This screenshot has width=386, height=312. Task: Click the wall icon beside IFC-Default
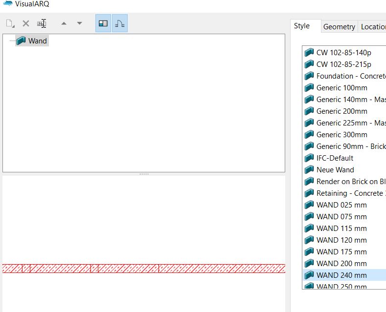coord(309,158)
